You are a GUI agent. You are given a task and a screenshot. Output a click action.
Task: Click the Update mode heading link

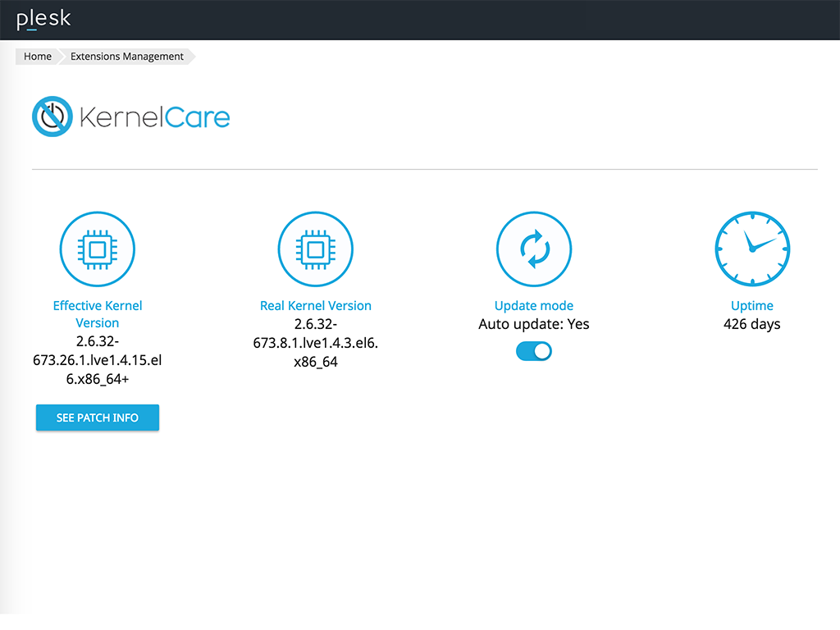(x=533, y=305)
